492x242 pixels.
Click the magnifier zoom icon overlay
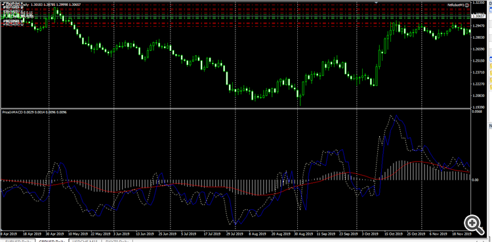tap(474, 224)
